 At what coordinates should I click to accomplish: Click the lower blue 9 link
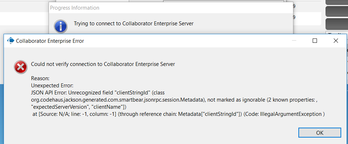coord(294,17)
